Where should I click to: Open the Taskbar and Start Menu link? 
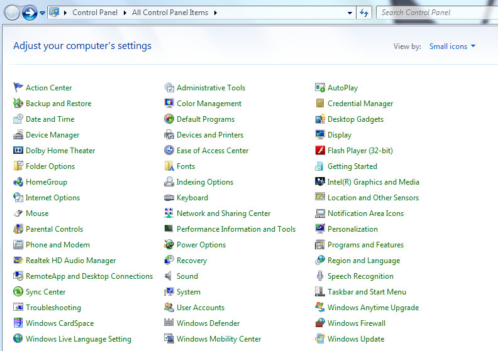coord(367,292)
